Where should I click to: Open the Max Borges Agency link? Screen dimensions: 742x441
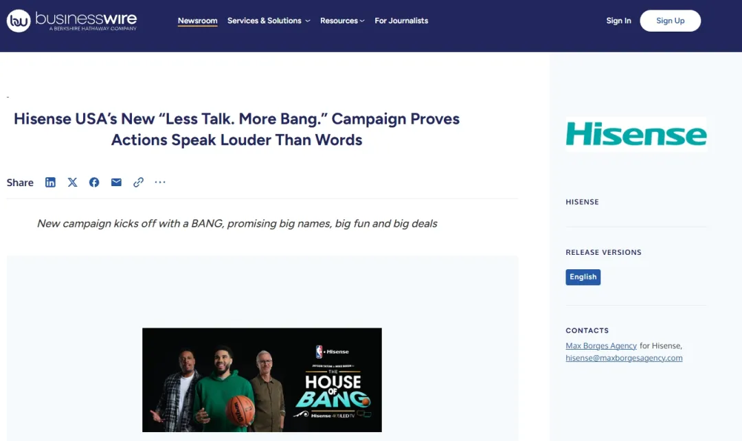tap(601, 346)
